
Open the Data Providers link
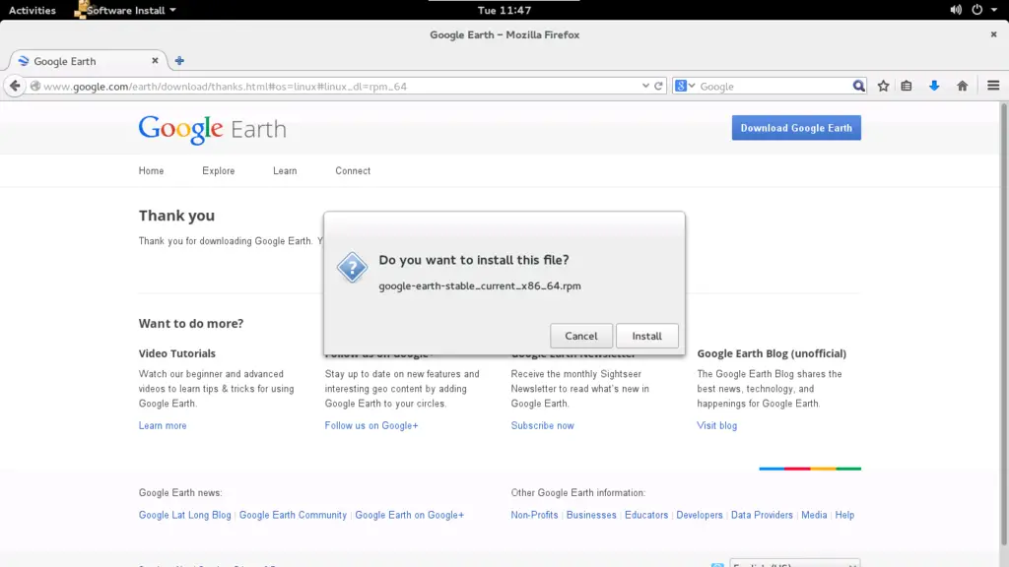click(762, 515)
